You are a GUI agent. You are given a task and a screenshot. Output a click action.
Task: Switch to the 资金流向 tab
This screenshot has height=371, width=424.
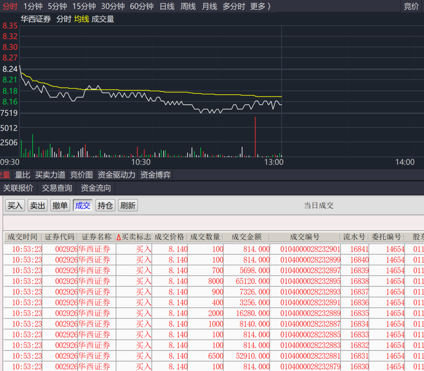[x=96, y=188]
